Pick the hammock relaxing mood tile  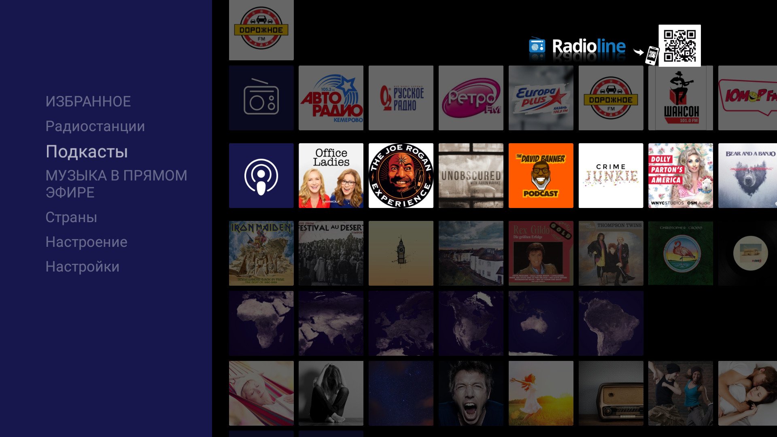pyautogui.click(x=261, y=393)
